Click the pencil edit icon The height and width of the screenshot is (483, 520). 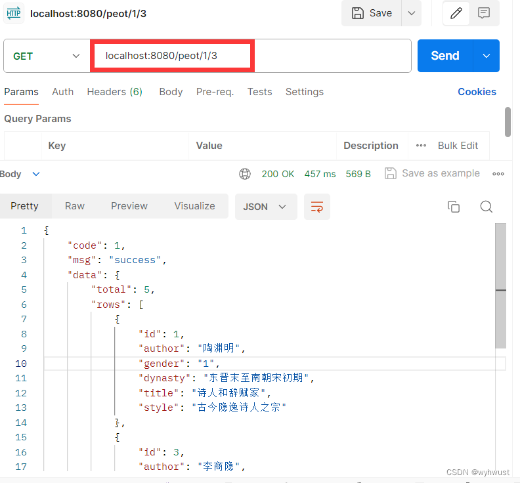click(x=456, y=13)
